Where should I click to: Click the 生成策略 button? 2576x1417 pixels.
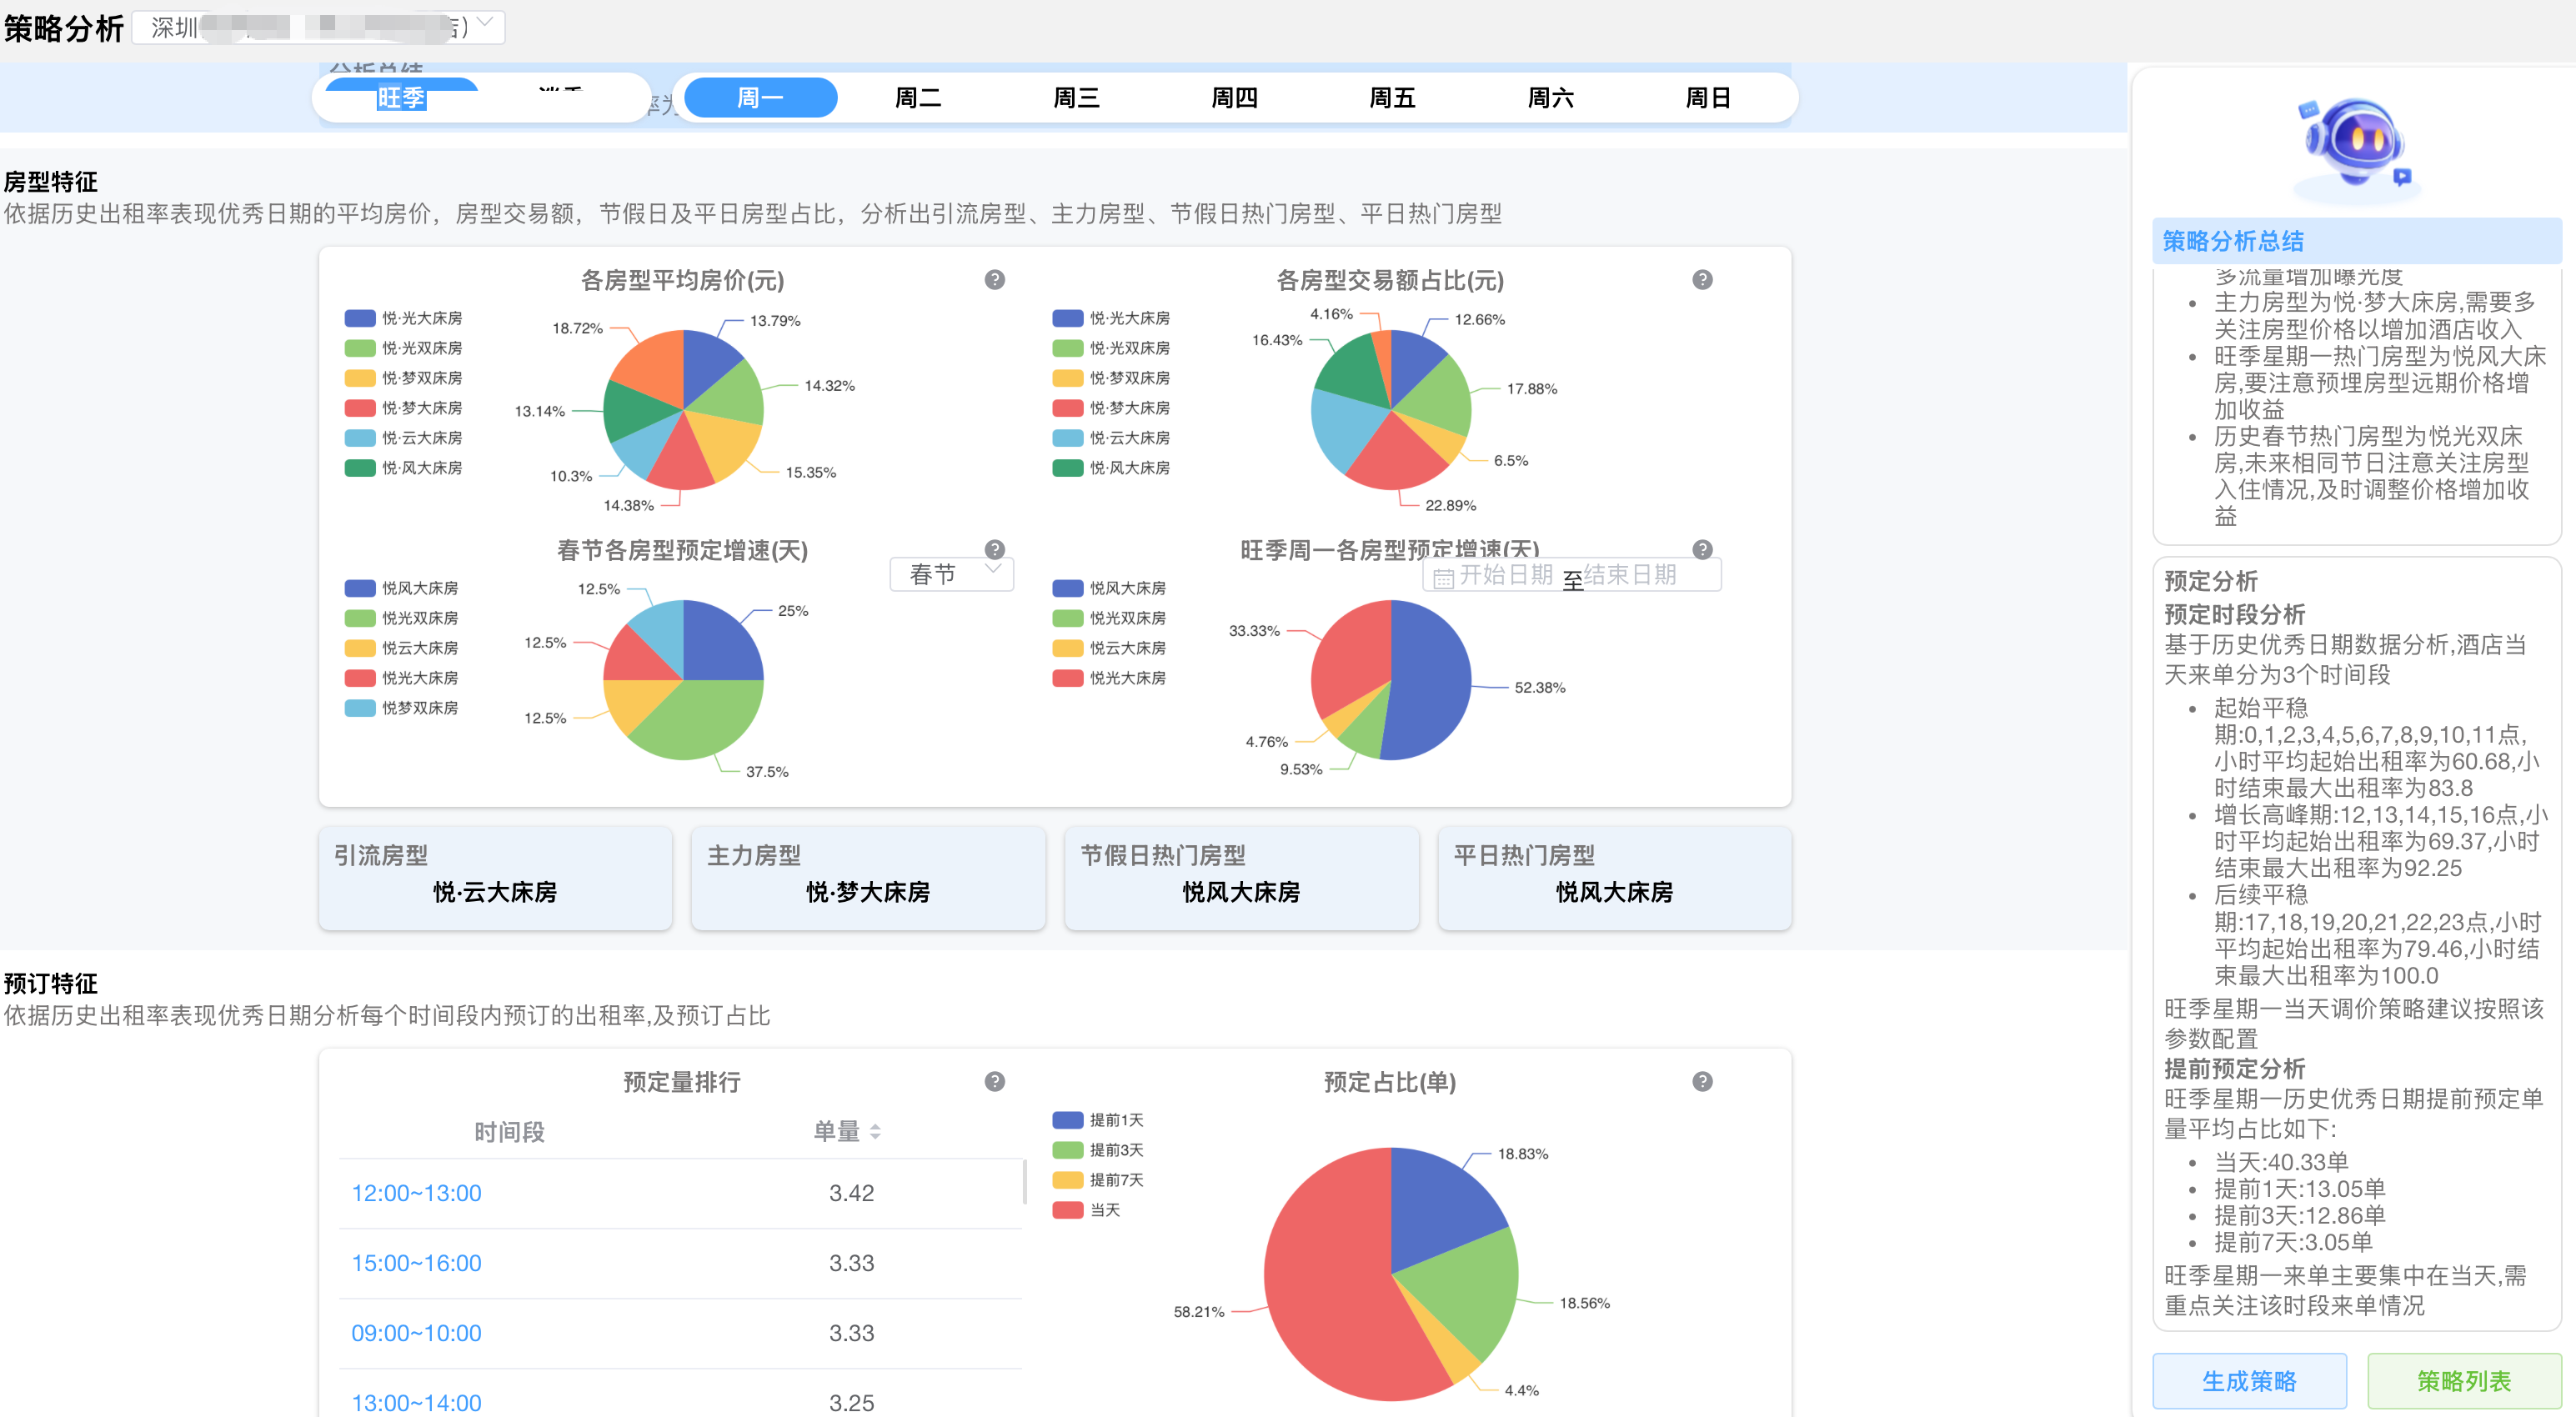coord(2248,1380)
